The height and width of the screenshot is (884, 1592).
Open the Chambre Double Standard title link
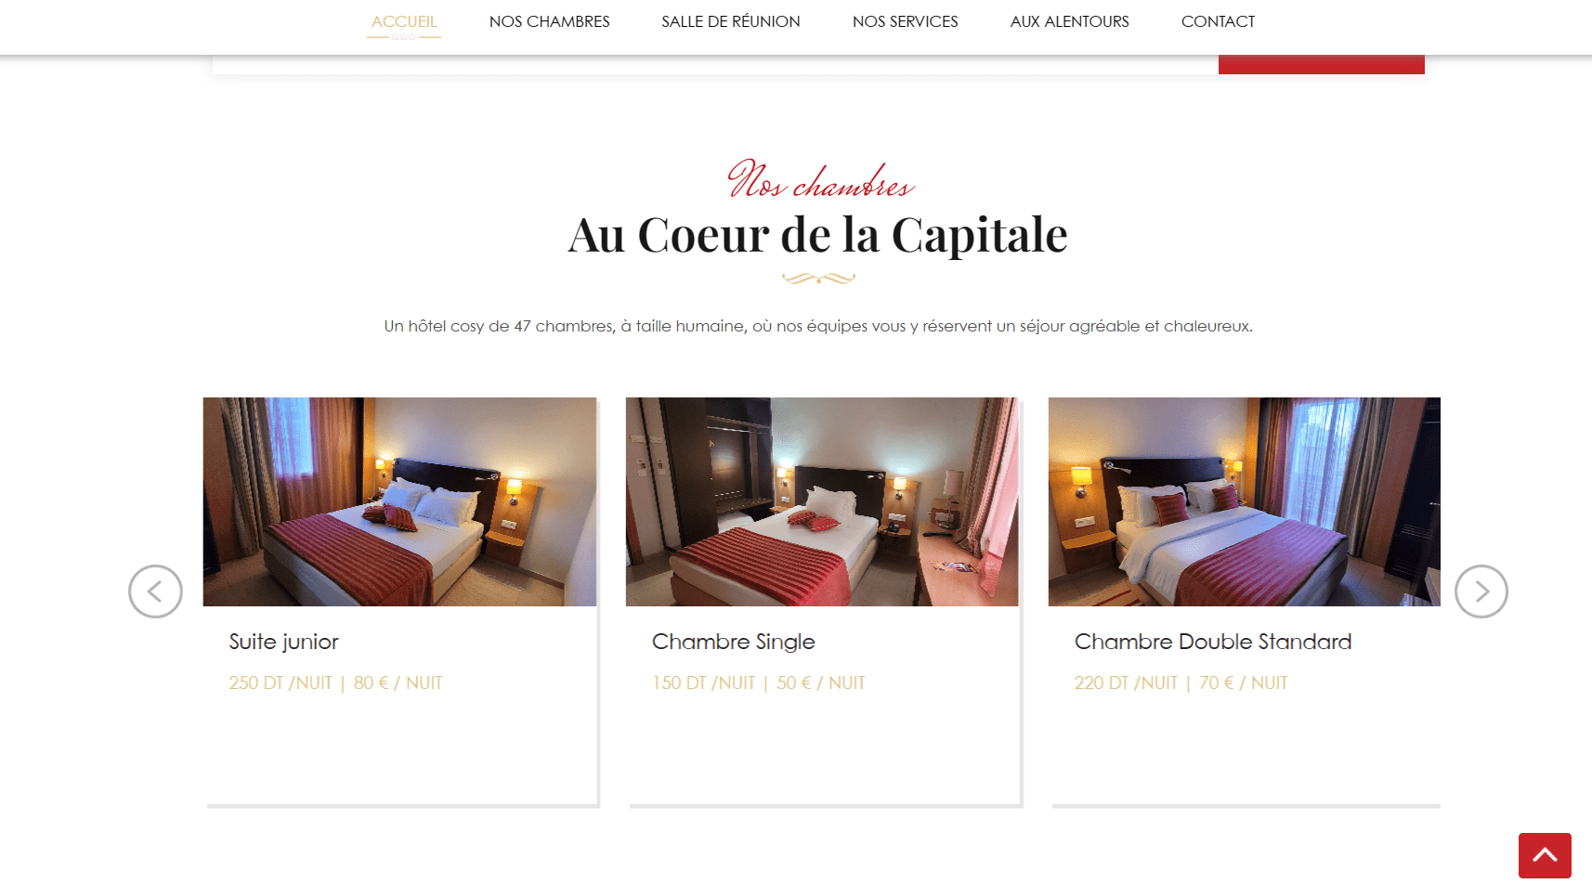click(x=1213, y=642)
